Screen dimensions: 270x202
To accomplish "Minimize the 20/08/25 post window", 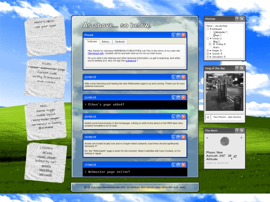I will [x=173, y=117].
